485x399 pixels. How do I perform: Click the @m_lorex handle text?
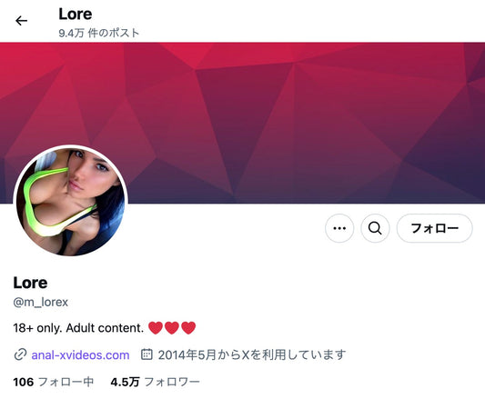click(41, 302)
